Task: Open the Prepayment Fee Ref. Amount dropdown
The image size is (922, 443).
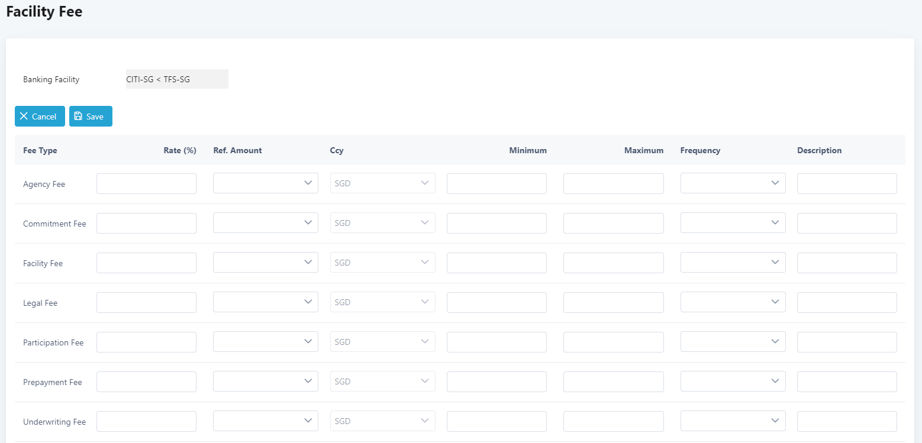Action: tap(265, 381)
